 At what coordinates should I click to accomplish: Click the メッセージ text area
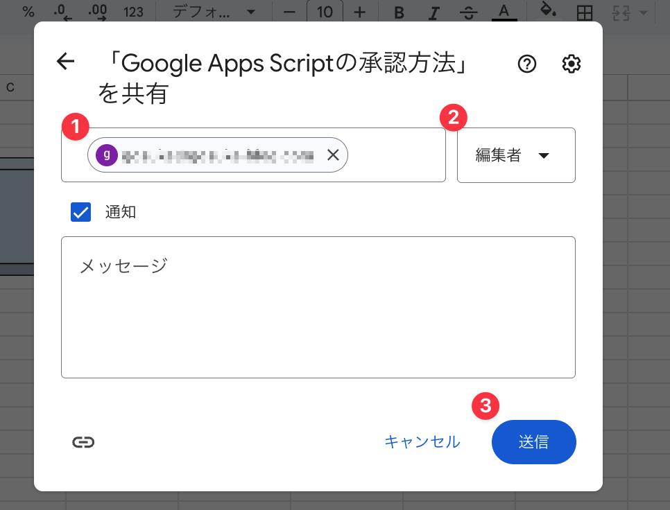(318, 307)
